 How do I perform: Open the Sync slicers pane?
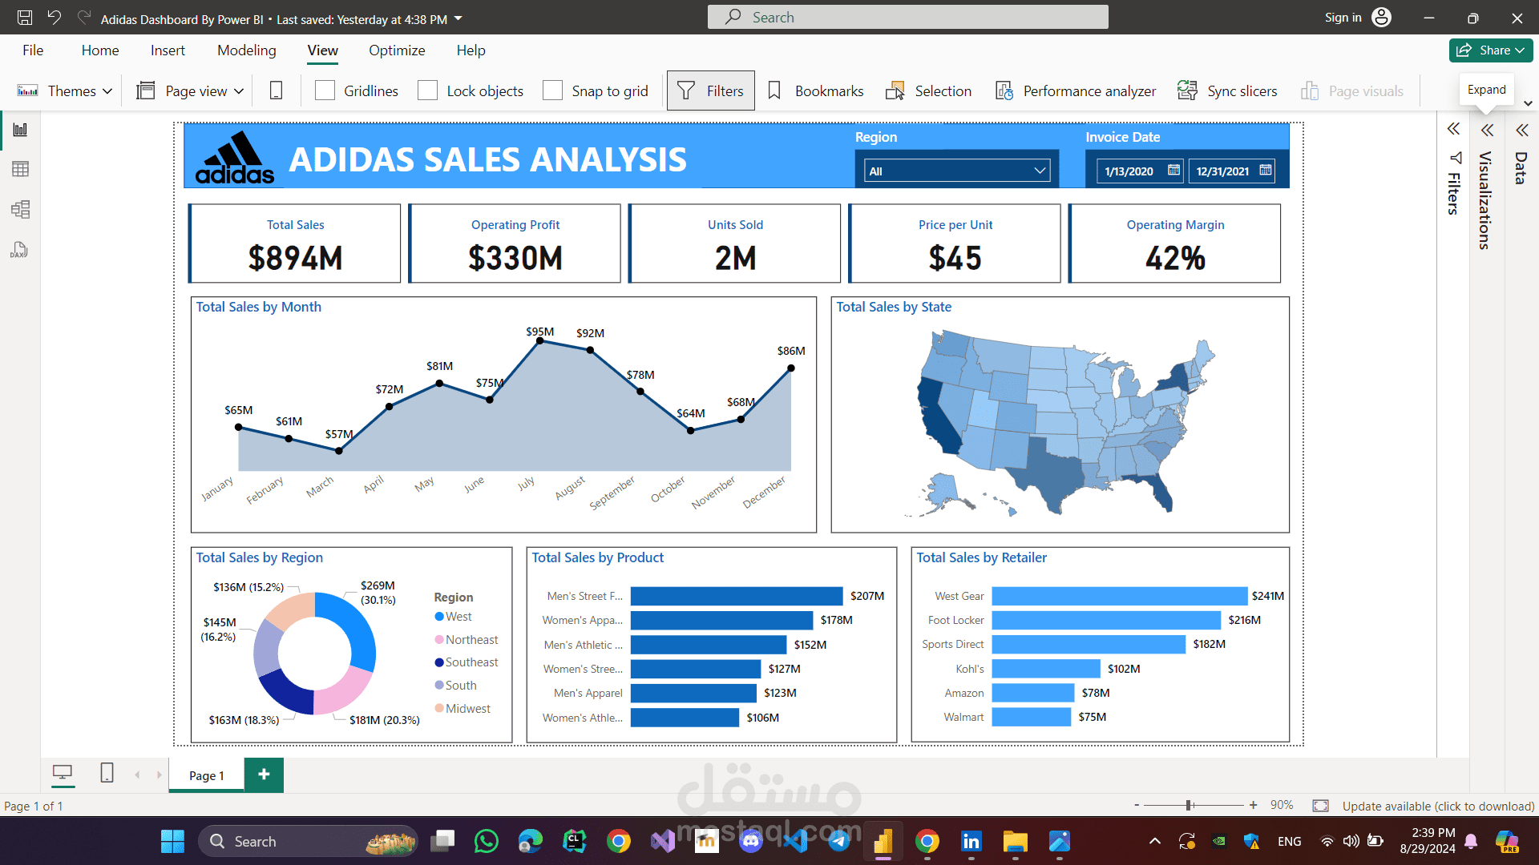tap(1227, 91)
